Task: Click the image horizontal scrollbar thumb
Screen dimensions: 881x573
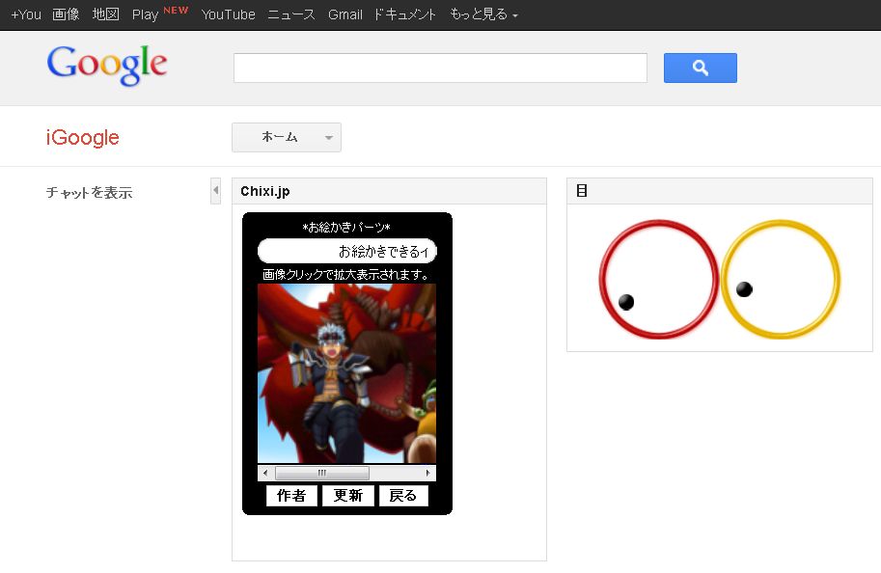Action: [x=321, y=474]
